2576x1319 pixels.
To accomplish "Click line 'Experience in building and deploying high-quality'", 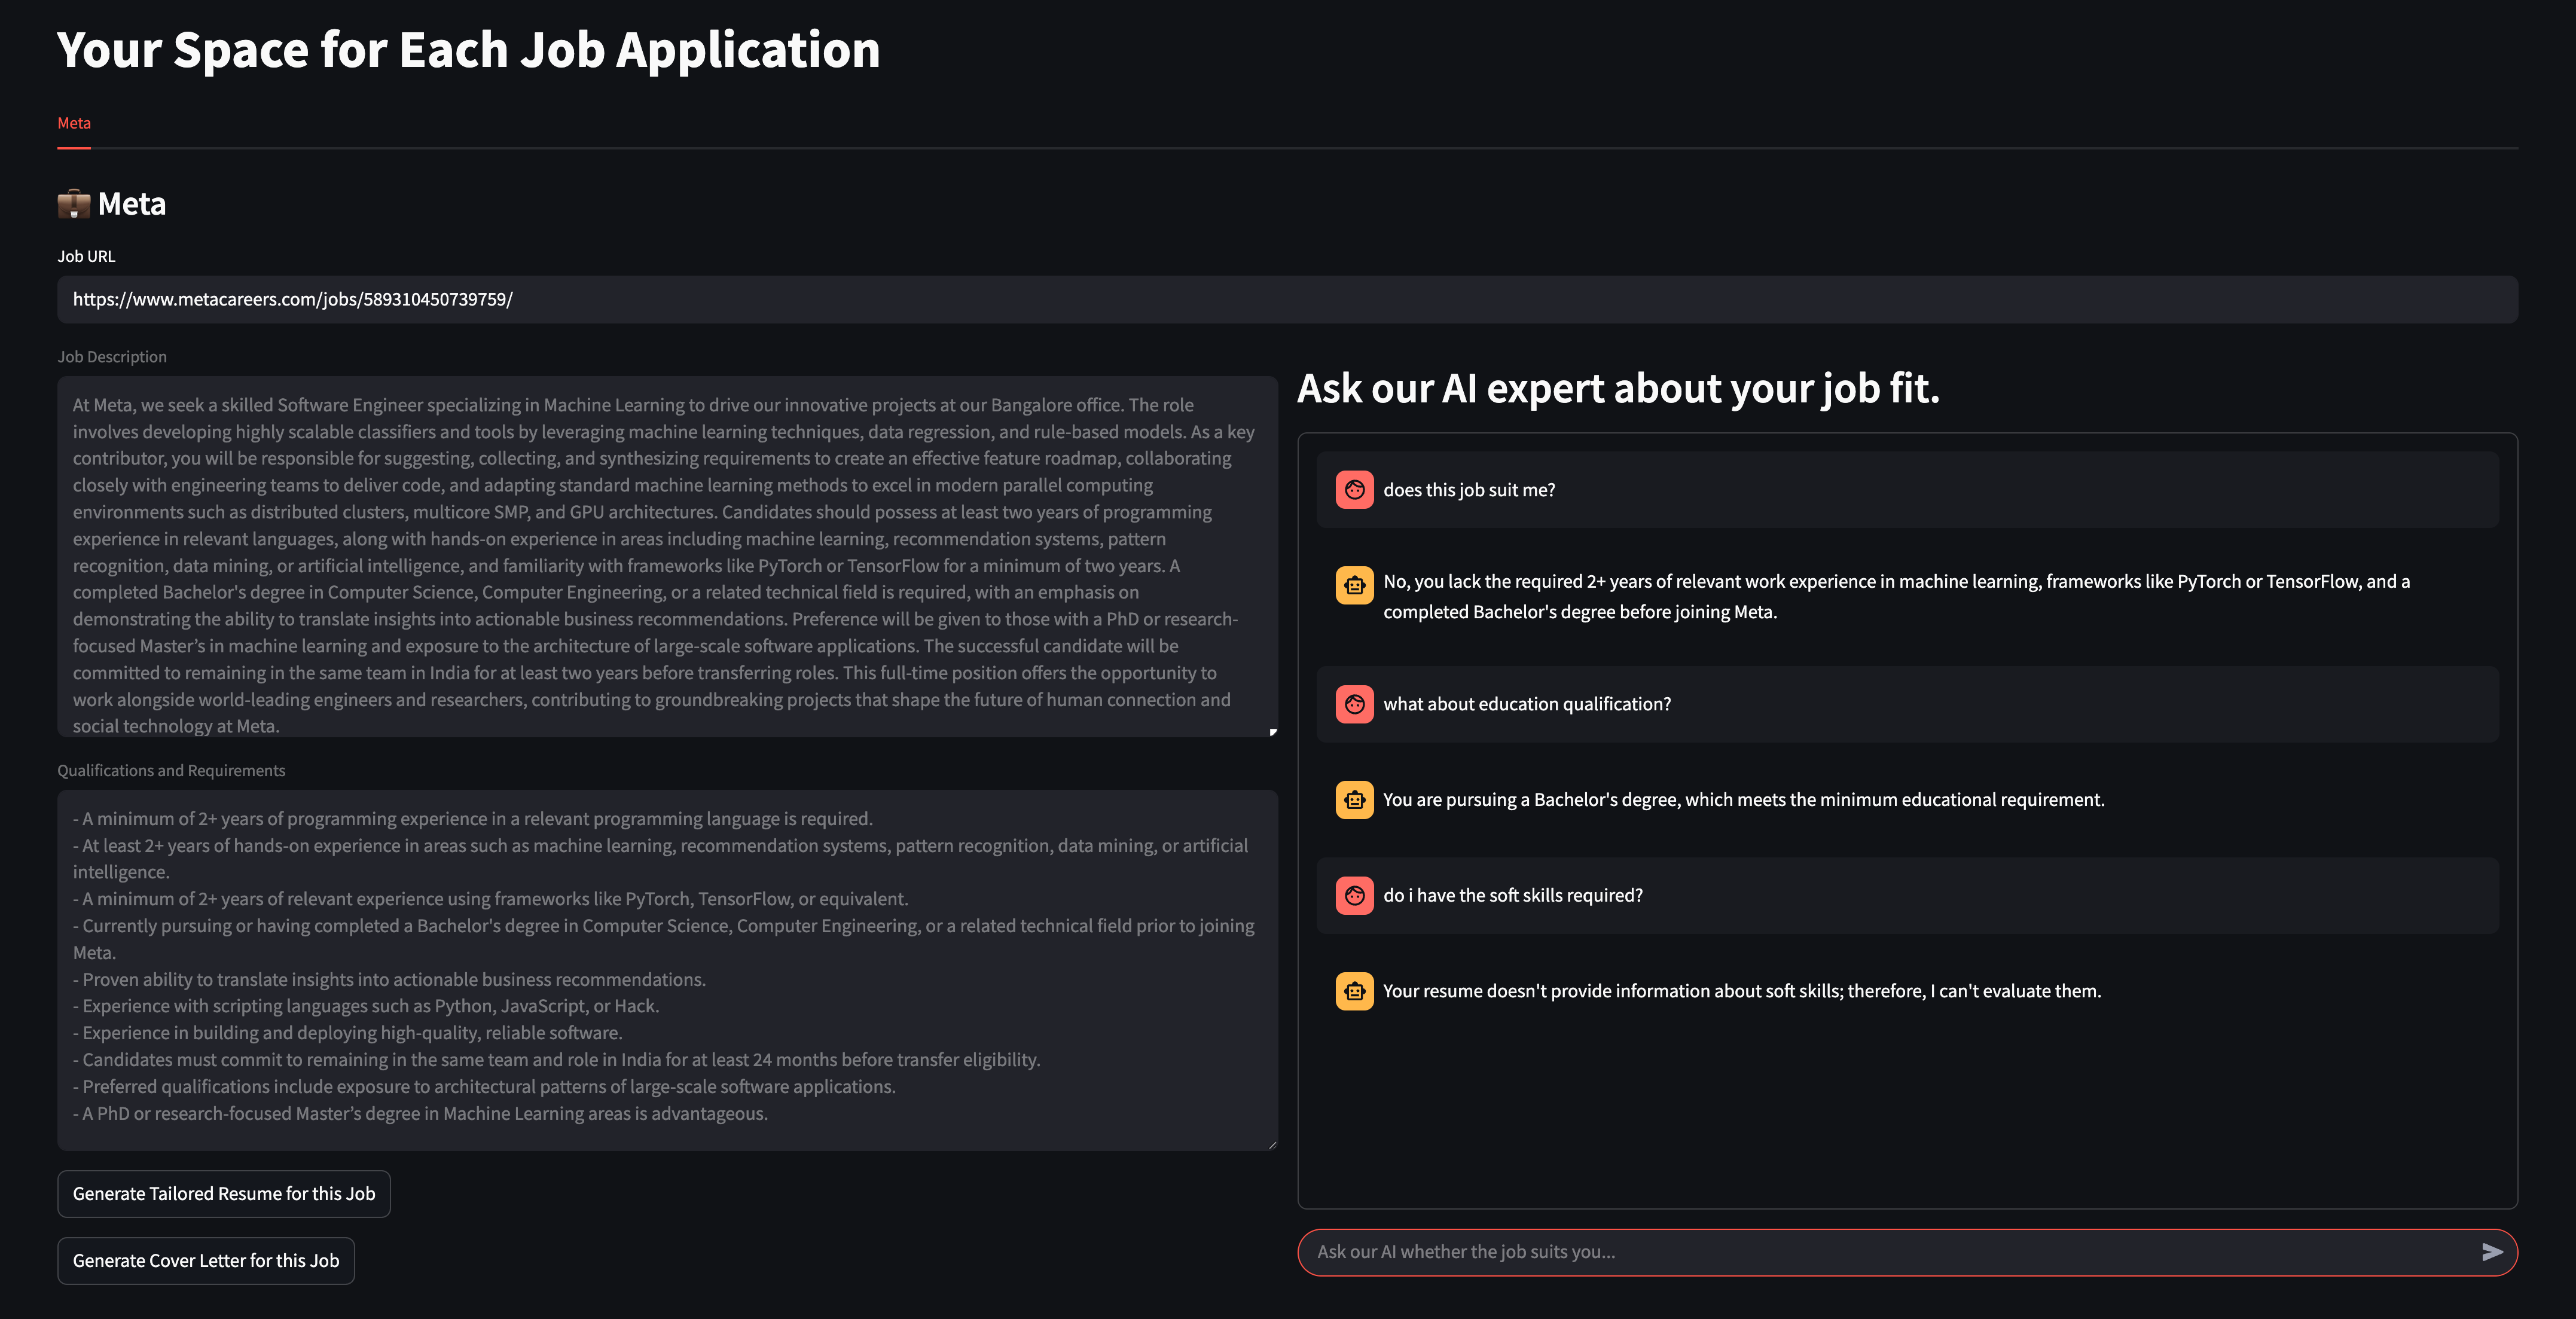I will click(x=347, y=1033).
